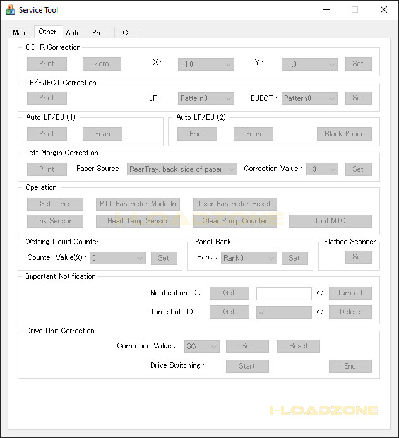The image size is (399, 438).
Task: Minimize the Service Tool window
Action: coord(326,9)
